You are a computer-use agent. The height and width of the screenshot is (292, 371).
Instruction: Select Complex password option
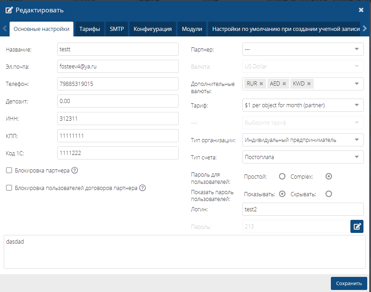pyautogui.click(x=328, y=177)
